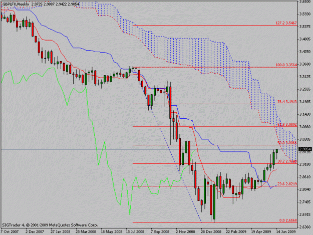This screenshot has height=235, width=313.
Task: Click the 2.8610 price axis value
Action: (x=305, y=177)
